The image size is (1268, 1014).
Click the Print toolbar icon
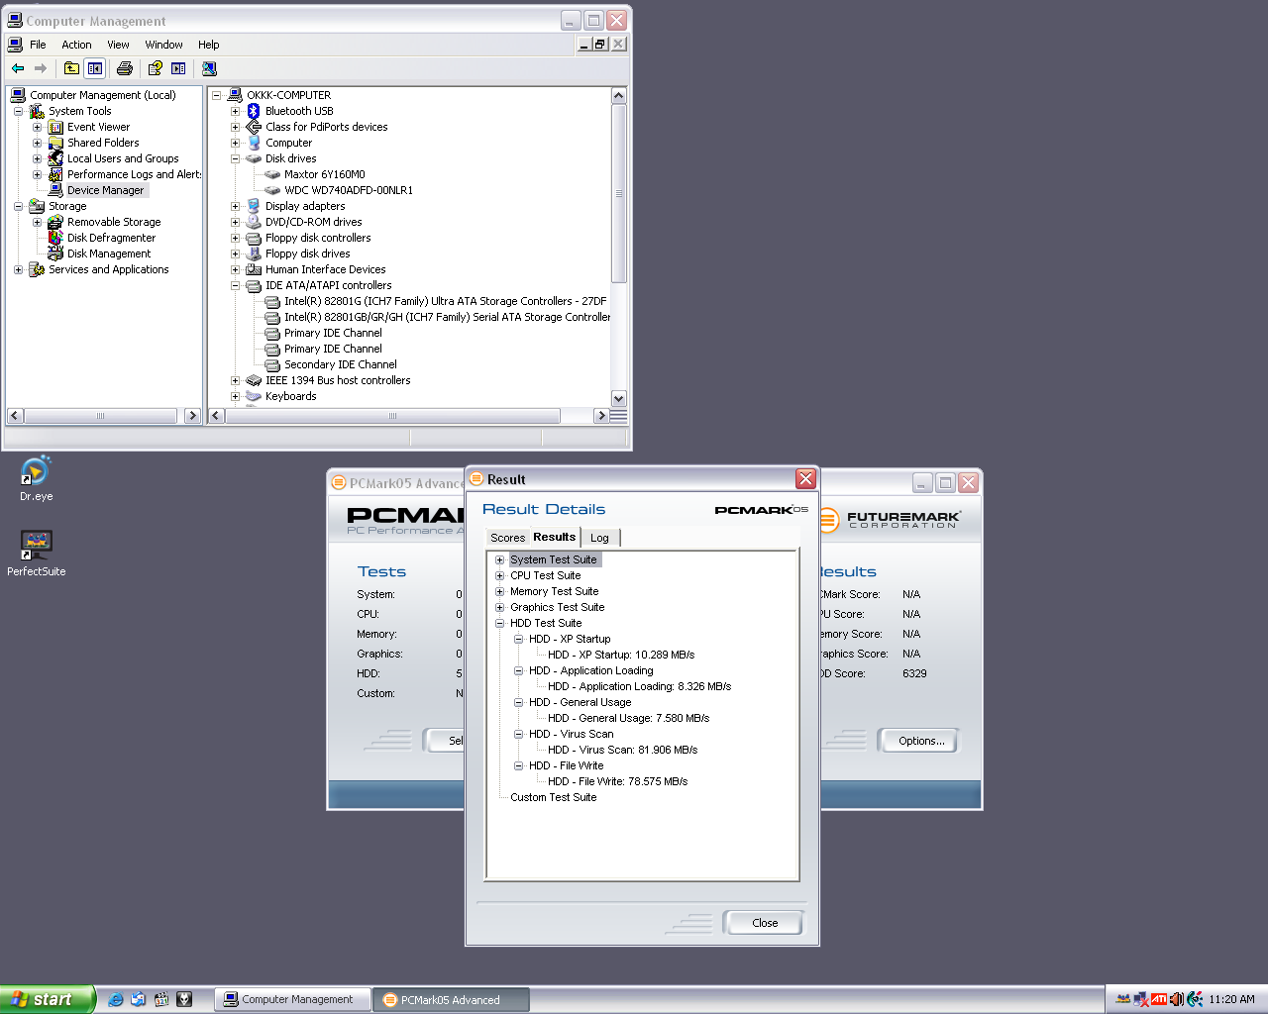pyautogui.click(x=125, y=68)
